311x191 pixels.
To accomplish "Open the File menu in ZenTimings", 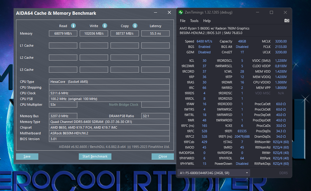I will tap(183, 21).
